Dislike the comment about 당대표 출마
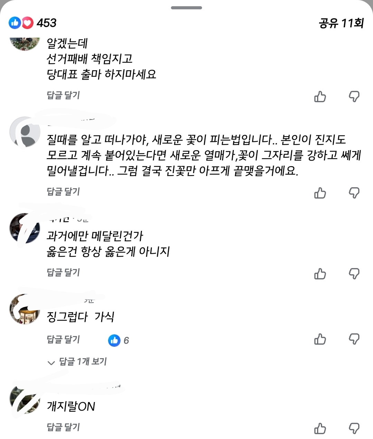The height and width of the screenshot is (439, 373). pos(354,97)
